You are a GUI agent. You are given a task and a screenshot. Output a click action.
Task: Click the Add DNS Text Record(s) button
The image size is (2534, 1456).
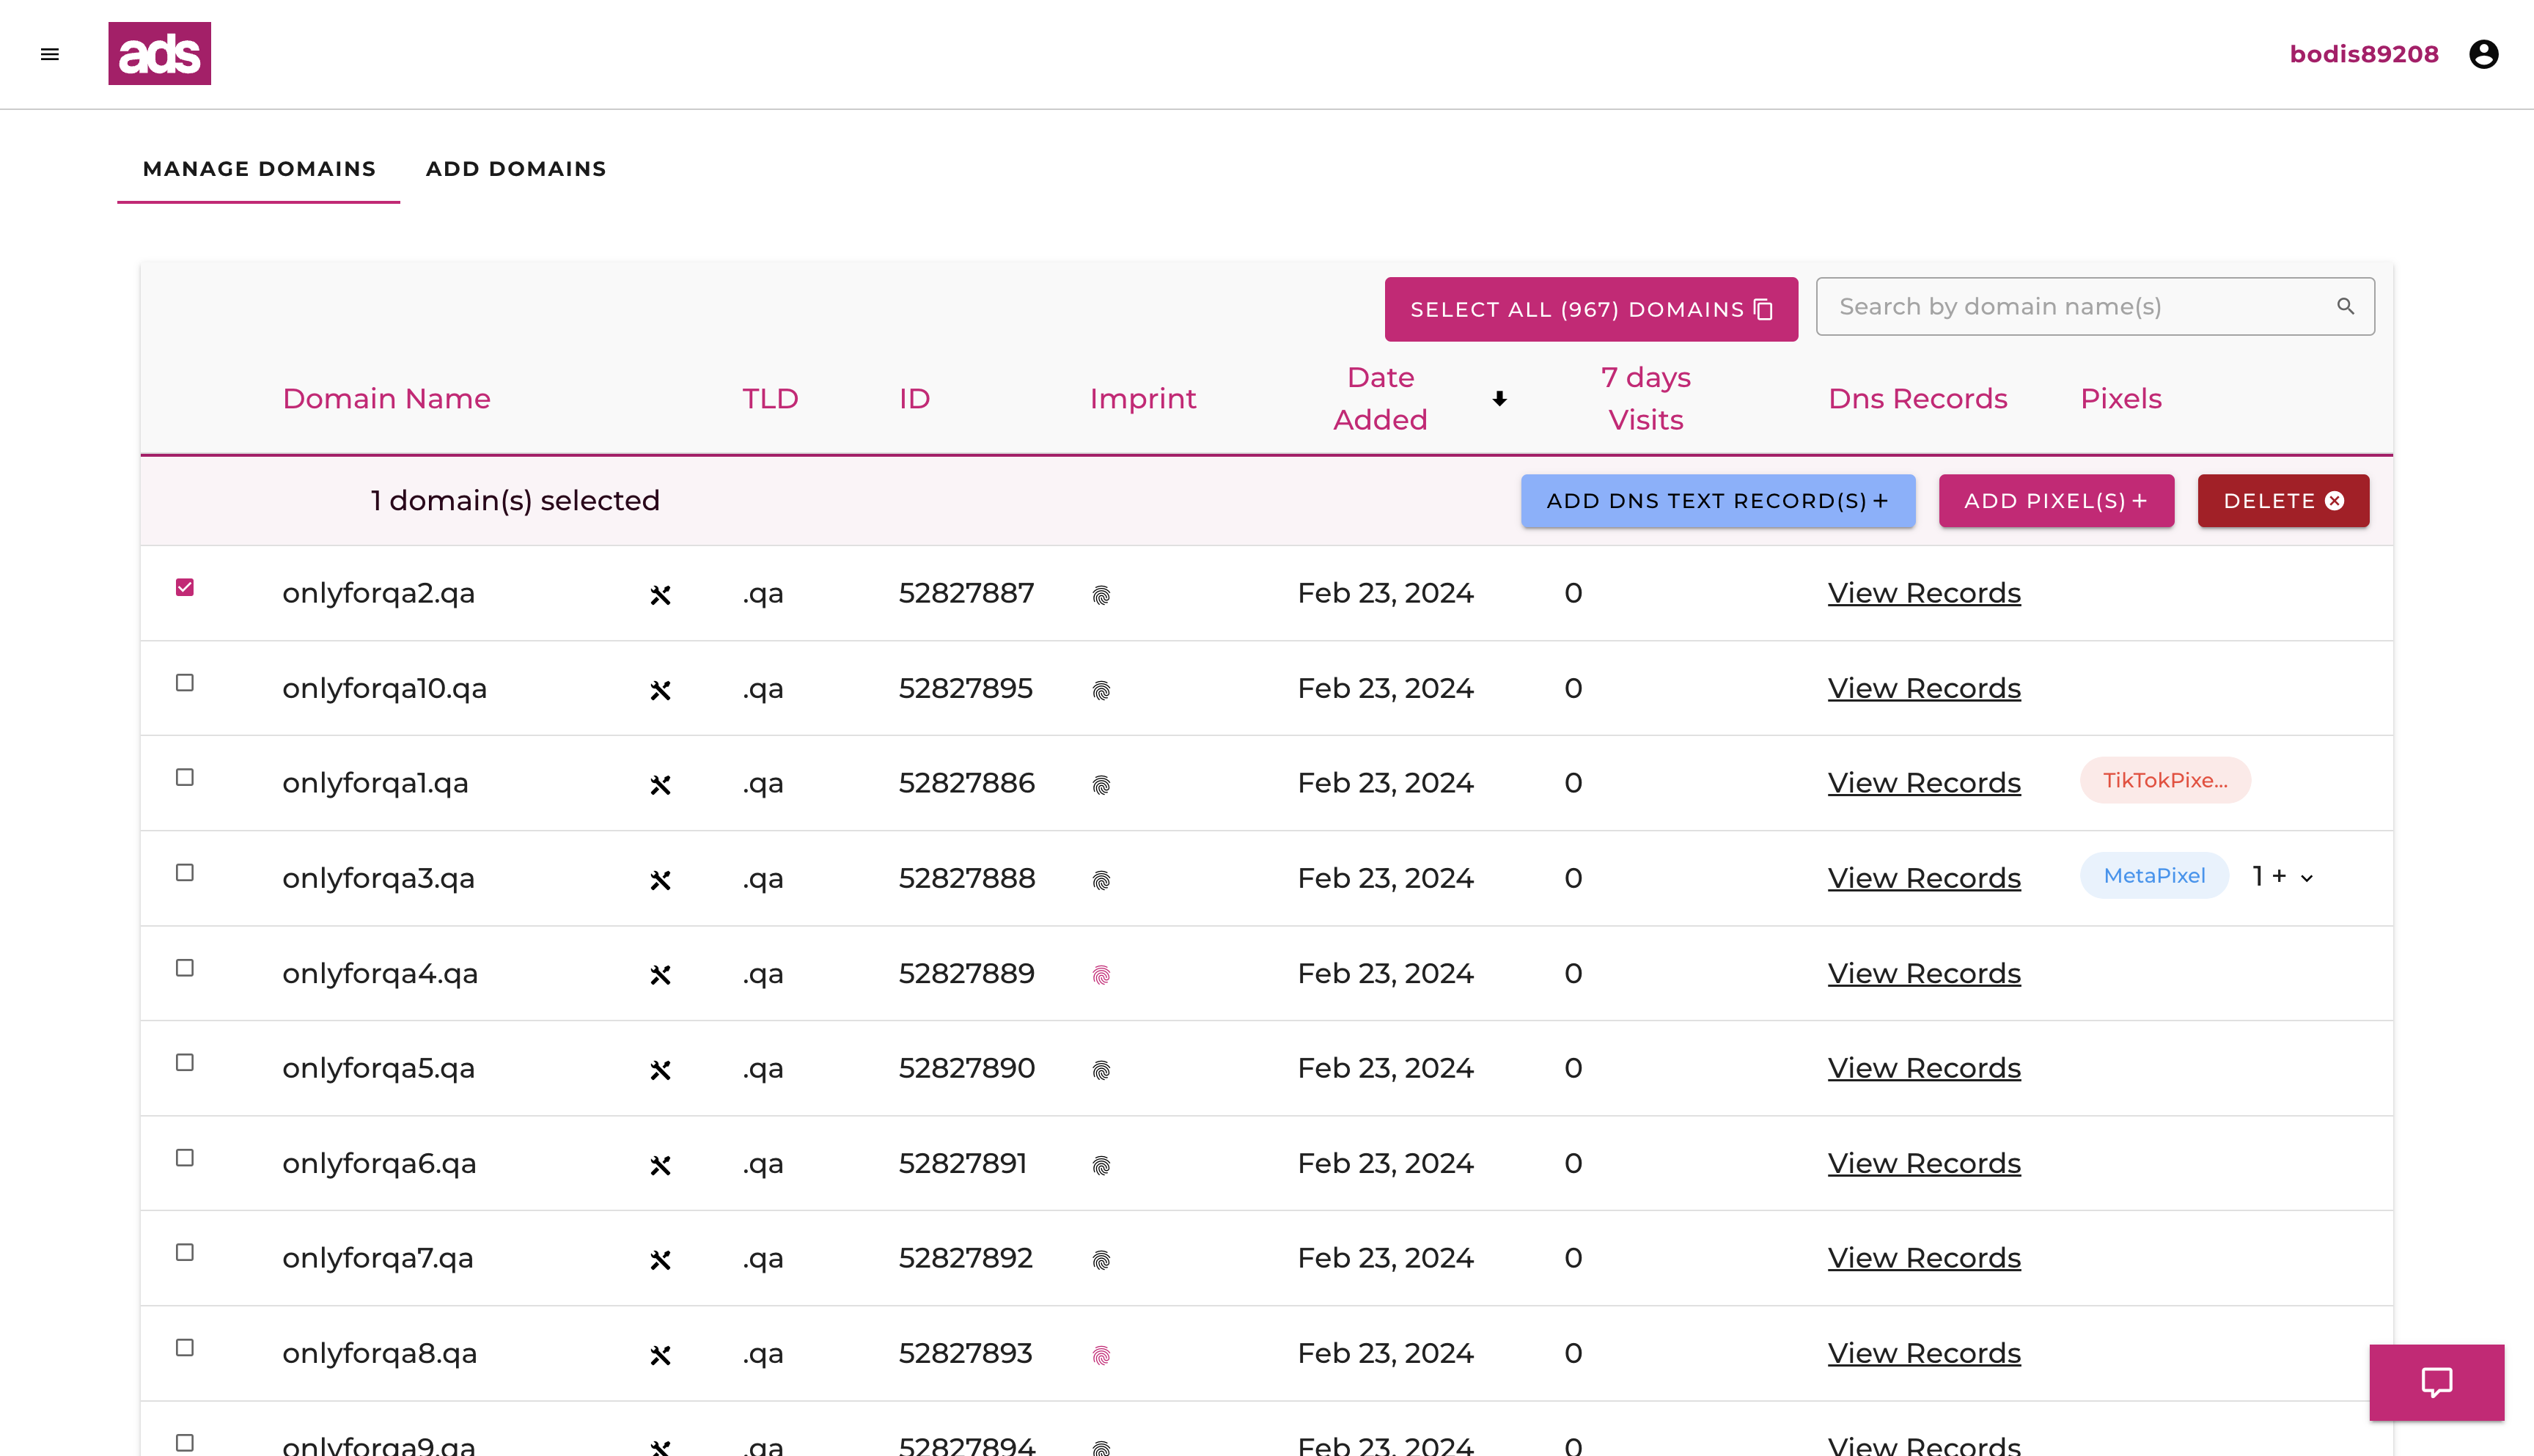[x=1717, y=501]
